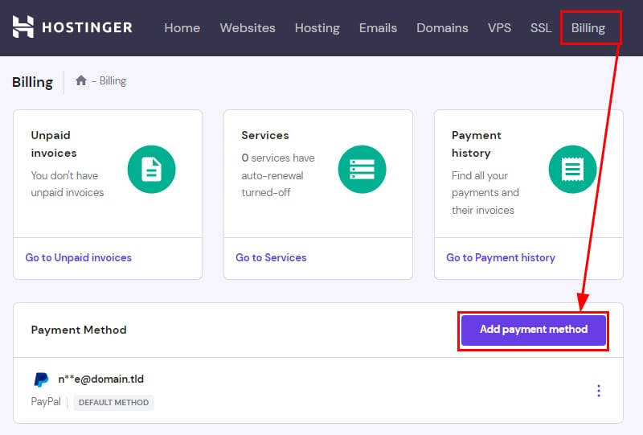Follow the Go to Services link
The height and width of the screenshot is (435, 643).
click(271, 257)
